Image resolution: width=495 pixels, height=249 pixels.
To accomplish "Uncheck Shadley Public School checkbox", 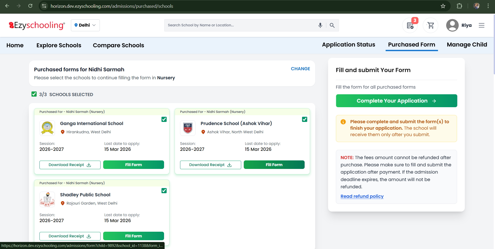I will pos(164,191).
